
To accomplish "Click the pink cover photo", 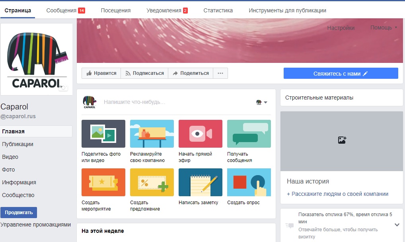I will pos(239,41).
